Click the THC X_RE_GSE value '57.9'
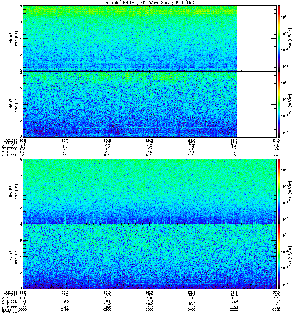Image resolution: width=295 pixels, height=315 pixels. point(277,293)
